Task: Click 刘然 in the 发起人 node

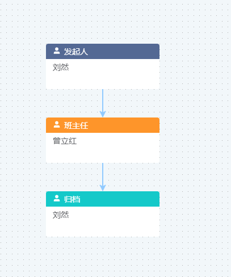Action: (x=61, y=68)
